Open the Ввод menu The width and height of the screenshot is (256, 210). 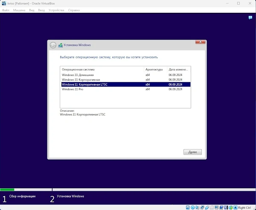coord(41,10)
